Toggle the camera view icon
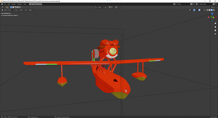The image size is (218, 118). tap(215, 30)
